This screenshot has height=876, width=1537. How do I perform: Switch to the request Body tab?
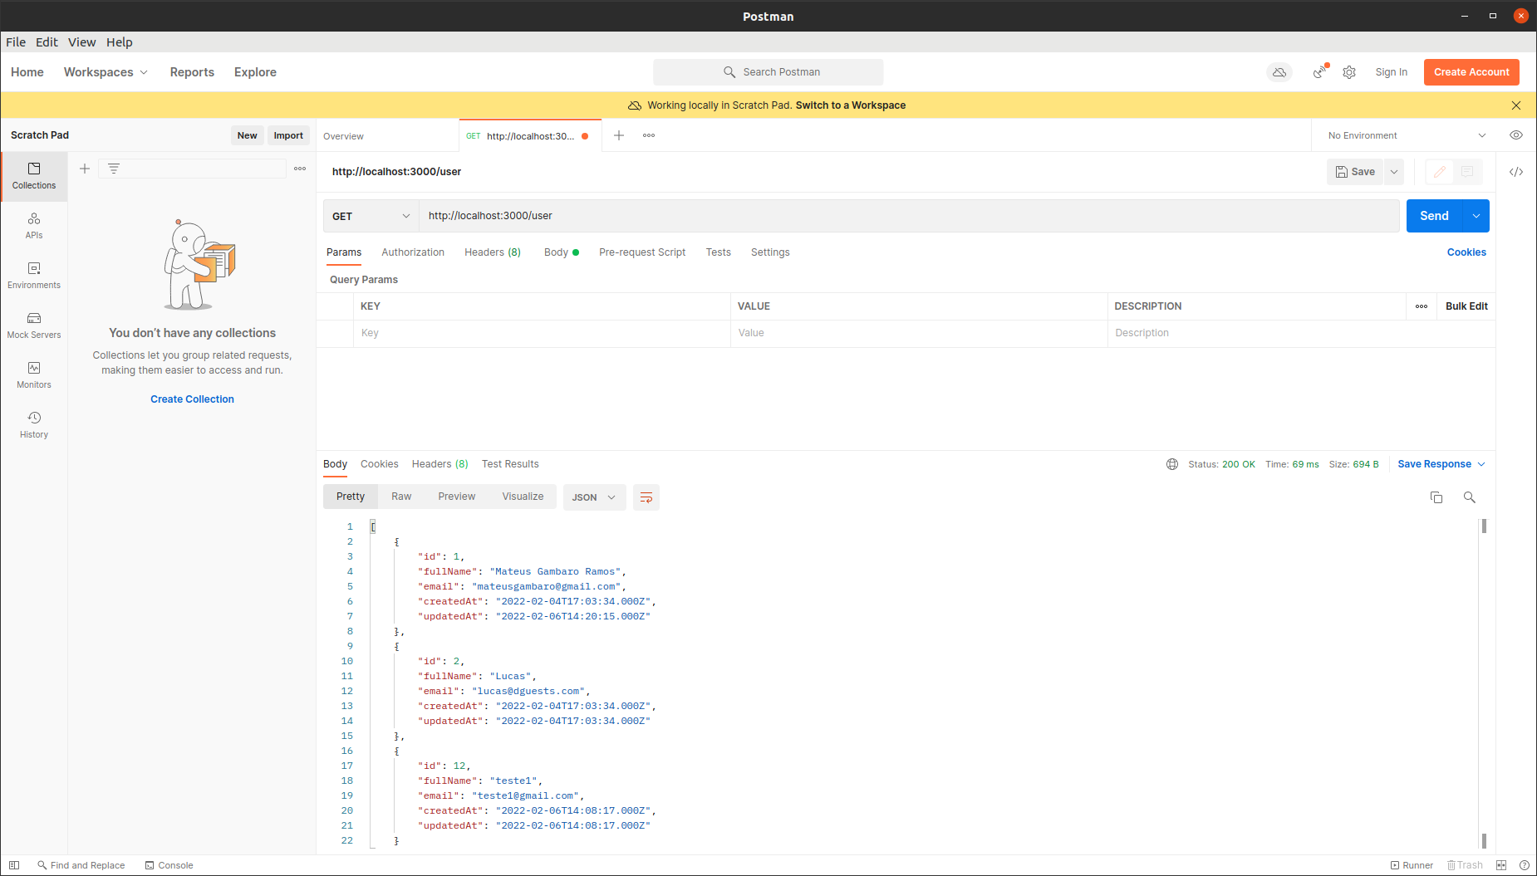(x=561, y=252)
